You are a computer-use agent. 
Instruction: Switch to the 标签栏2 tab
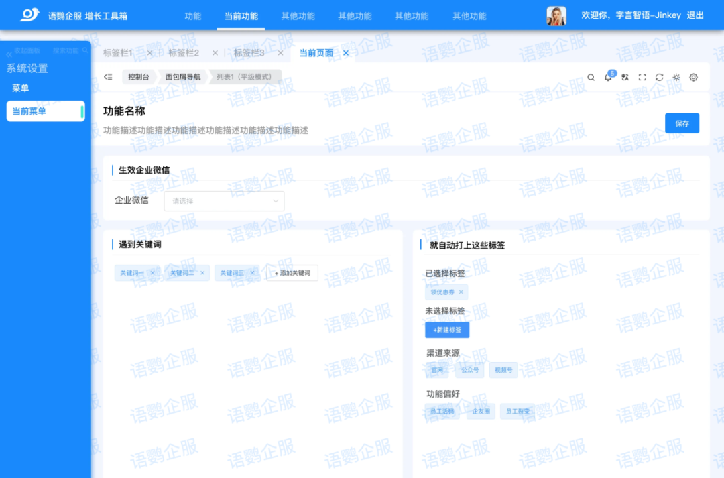click(184, 53)
